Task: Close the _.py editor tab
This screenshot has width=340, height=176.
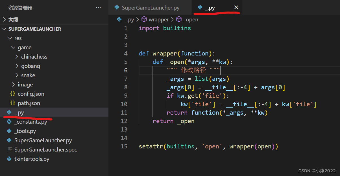Action: click(236, 8)
